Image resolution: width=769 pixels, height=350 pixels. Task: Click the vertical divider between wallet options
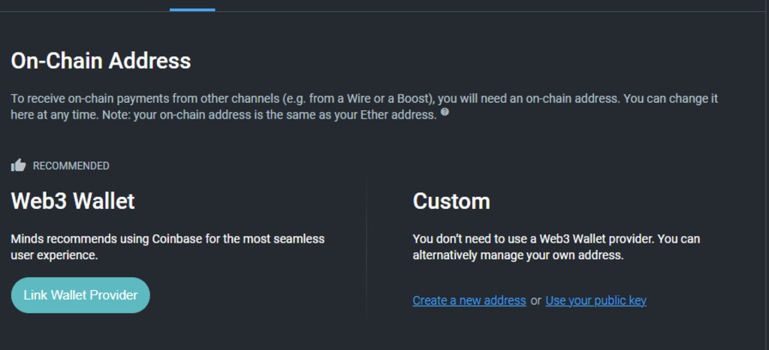pyautogui.click(x=366, y=248)
